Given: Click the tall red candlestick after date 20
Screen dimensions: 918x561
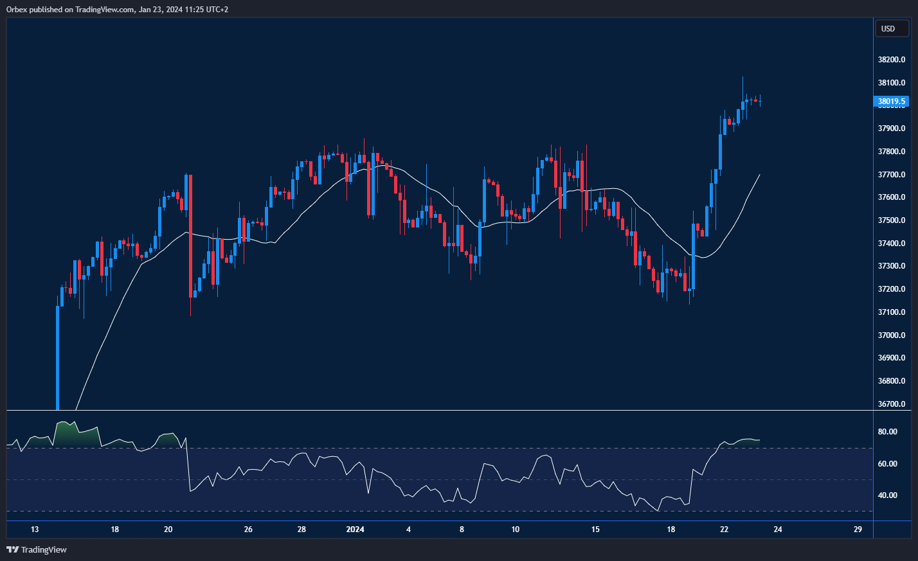Looking at the screenshot, I should (190, 235).
